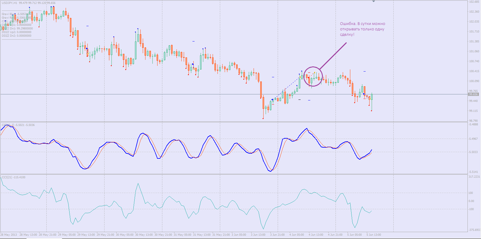
Task: Click the 4 Jun 21:00 time label
Action: 335,235
